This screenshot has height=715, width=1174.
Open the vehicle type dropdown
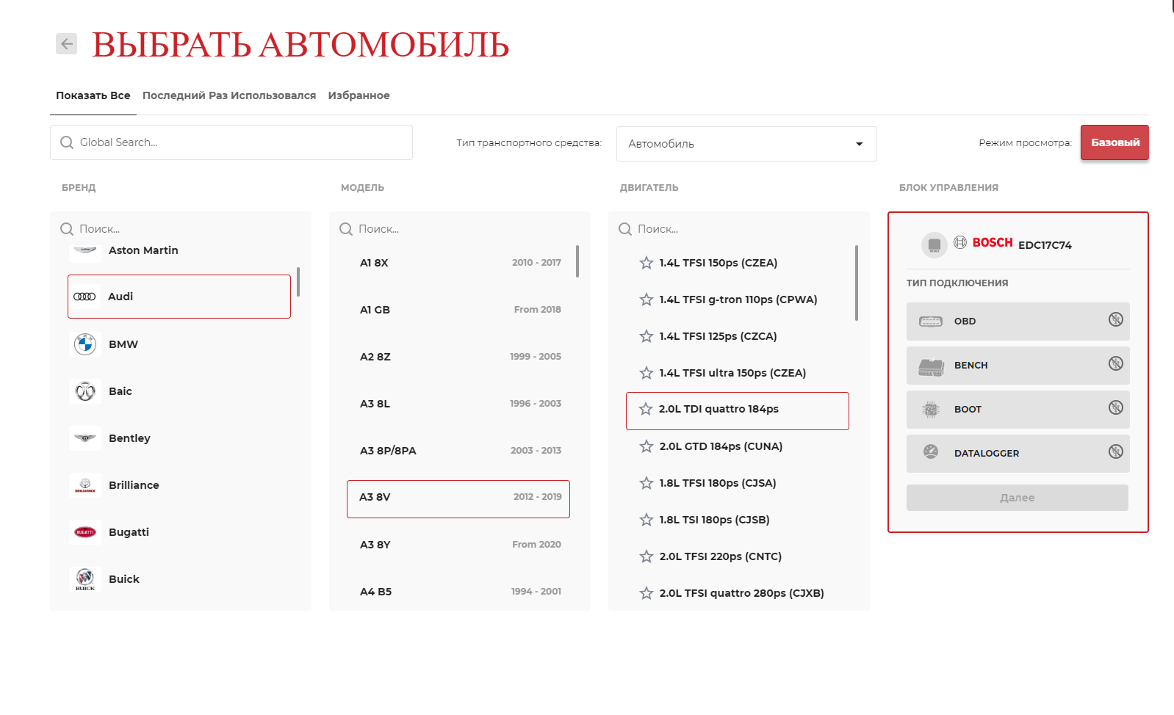click(x=746, y=144)
